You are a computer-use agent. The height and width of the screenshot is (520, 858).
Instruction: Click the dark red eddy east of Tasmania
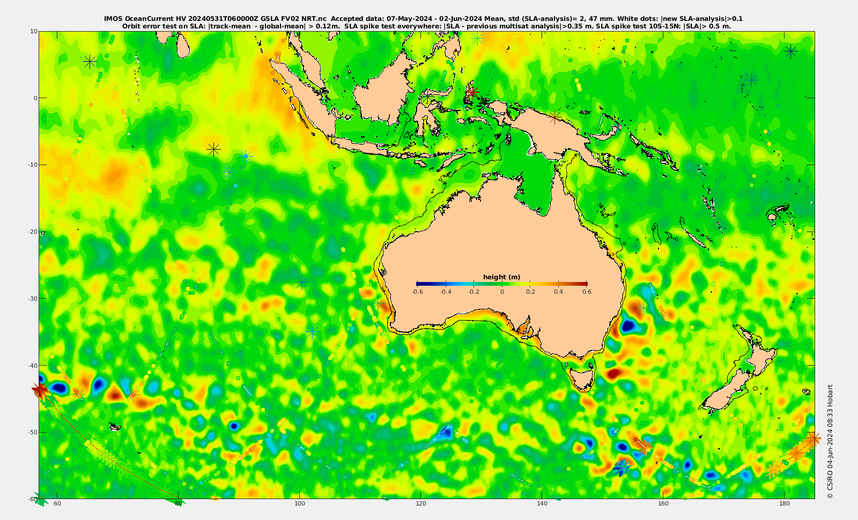coord(613,373)
